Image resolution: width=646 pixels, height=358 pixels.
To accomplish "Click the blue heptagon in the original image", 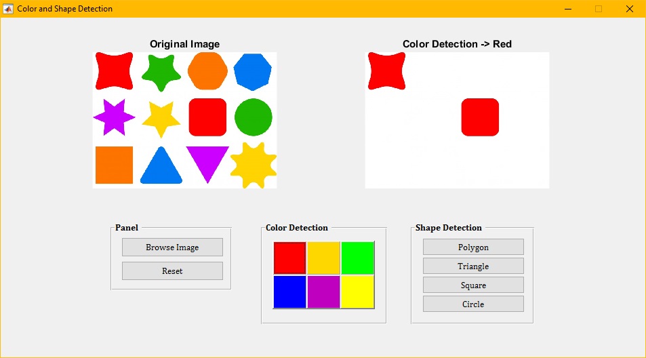I will [x=253, y=71].
